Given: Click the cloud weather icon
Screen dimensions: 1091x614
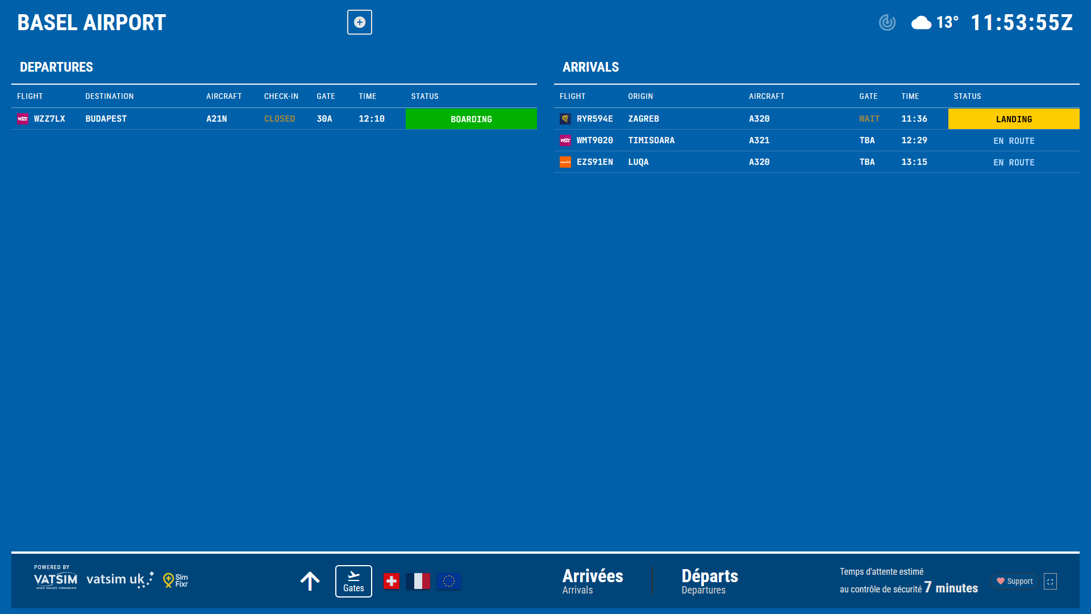Looking at the screenshot, I should (921, 23).
